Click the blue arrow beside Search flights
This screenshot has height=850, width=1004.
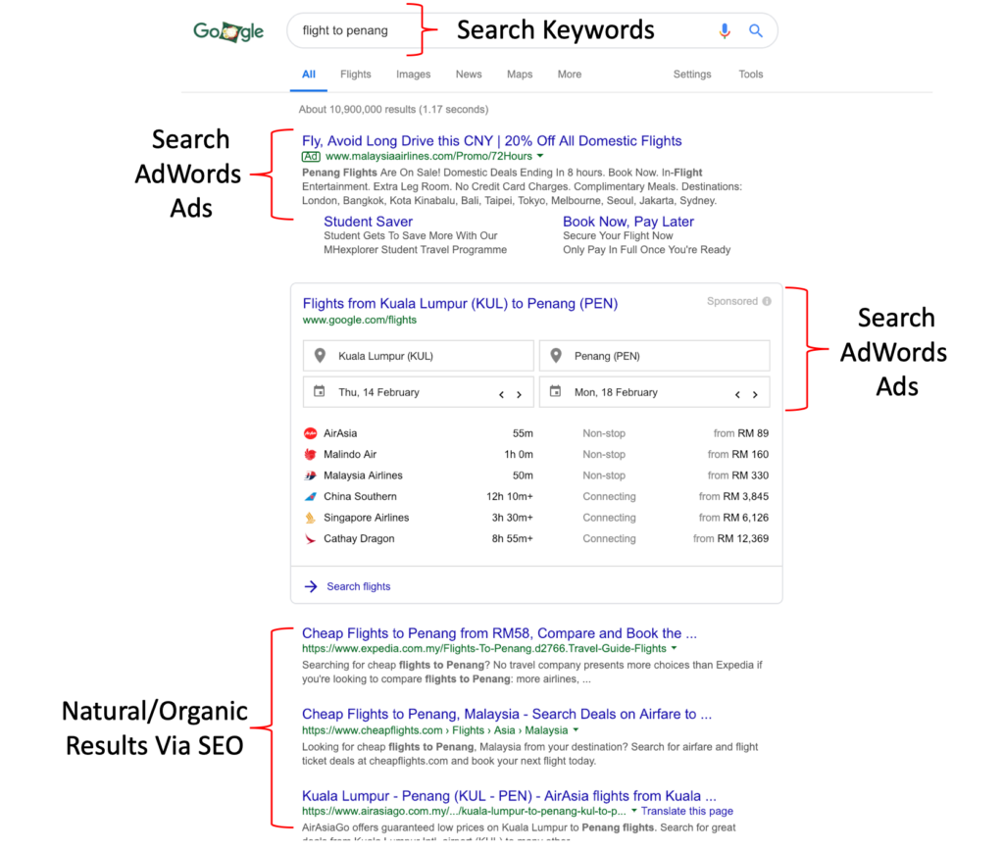pos(311,586)
